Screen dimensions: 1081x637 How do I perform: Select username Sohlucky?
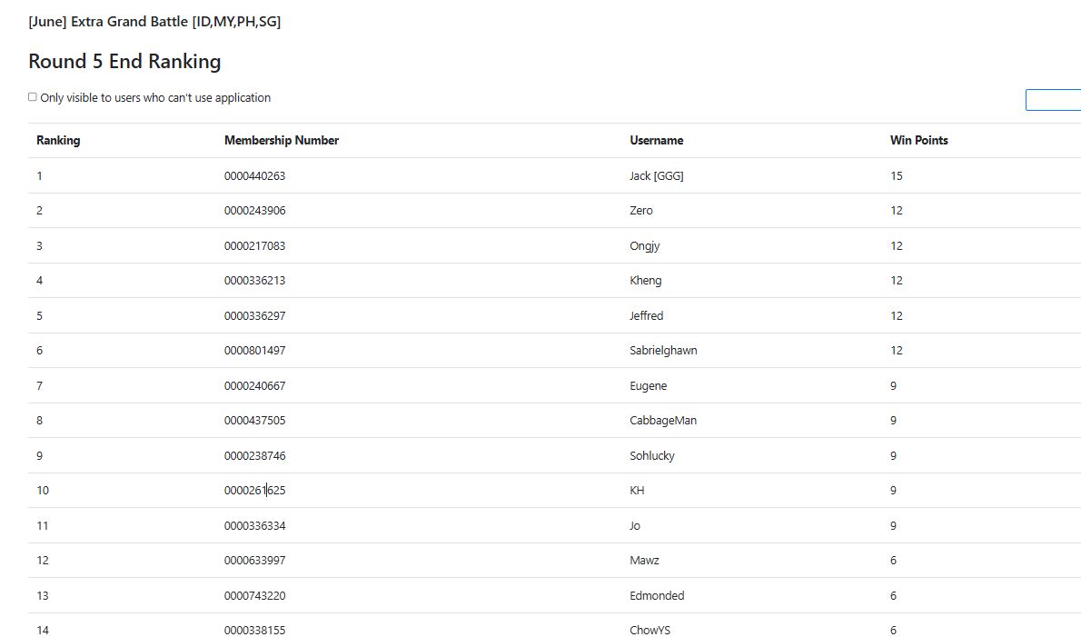[652, 455]
